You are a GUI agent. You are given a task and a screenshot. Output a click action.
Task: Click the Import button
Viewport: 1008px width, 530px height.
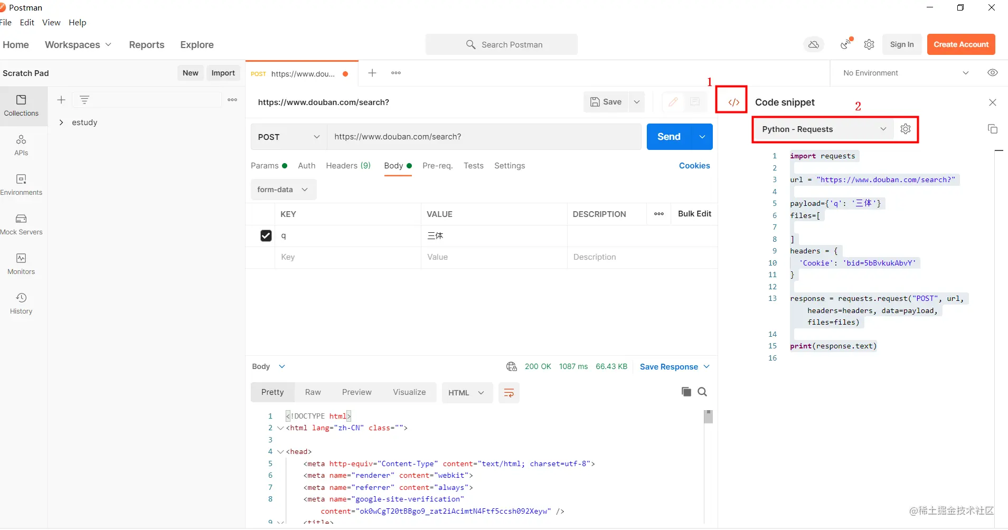click(223, 73)
